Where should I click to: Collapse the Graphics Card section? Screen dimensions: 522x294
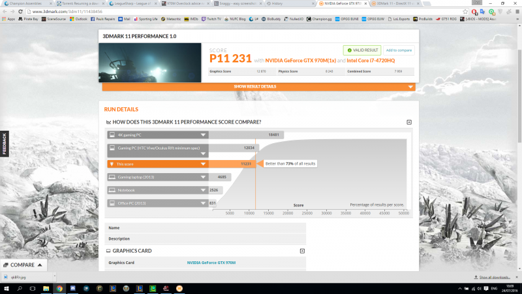point(302,251)
